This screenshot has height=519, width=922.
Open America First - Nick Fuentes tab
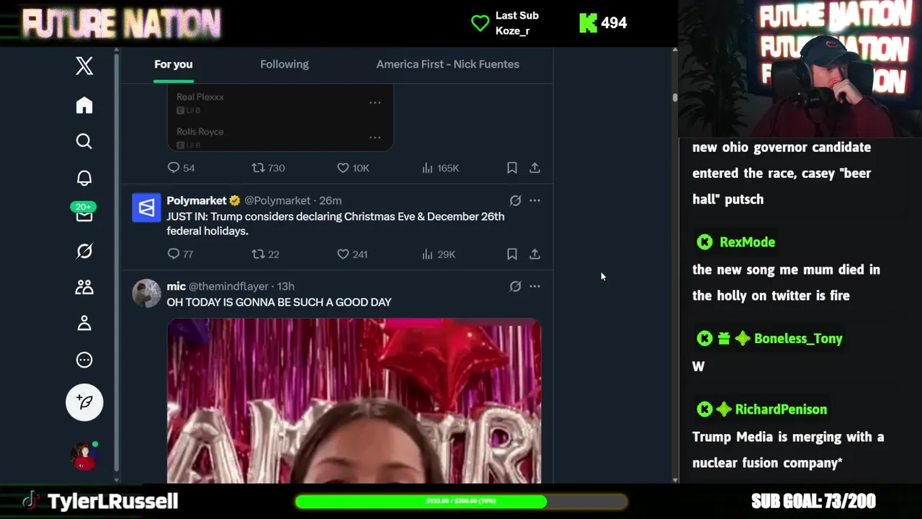click(447, 64)
